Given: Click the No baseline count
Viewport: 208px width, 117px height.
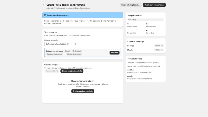Looking at the screenshot, I should click(128, 30).
